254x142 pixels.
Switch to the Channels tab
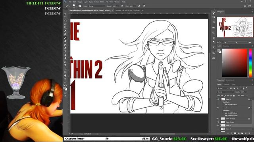(x=227, y=84)
